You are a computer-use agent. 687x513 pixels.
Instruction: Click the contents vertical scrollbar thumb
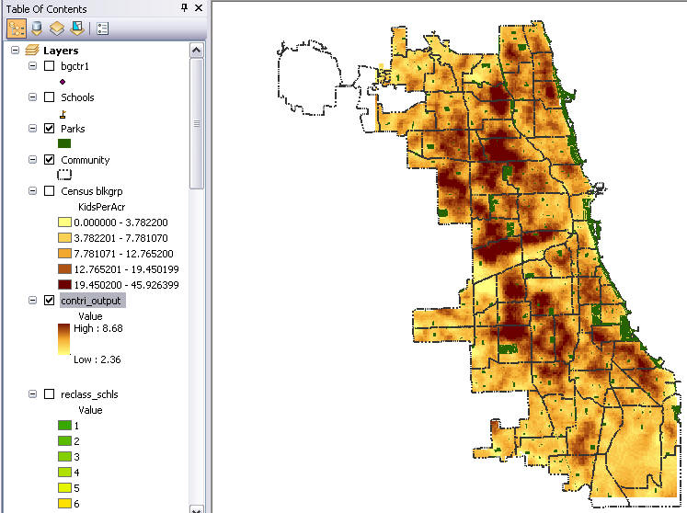click(x=196, y=124)
